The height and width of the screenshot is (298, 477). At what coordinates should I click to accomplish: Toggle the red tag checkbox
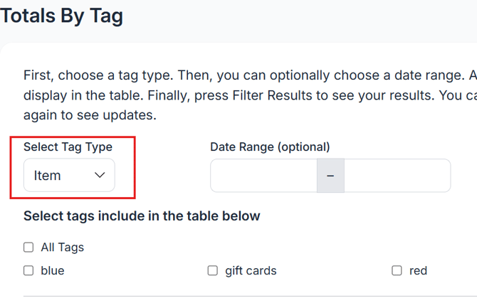click(397, 270)
